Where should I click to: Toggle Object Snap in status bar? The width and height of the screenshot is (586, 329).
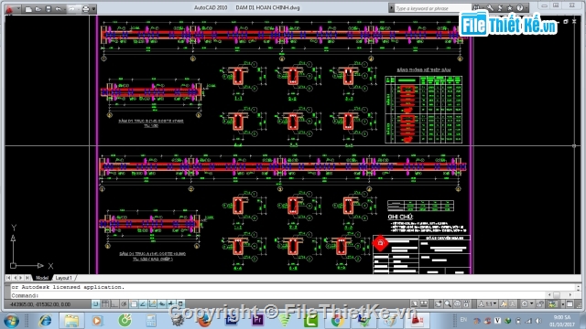(x=134, y=304)
